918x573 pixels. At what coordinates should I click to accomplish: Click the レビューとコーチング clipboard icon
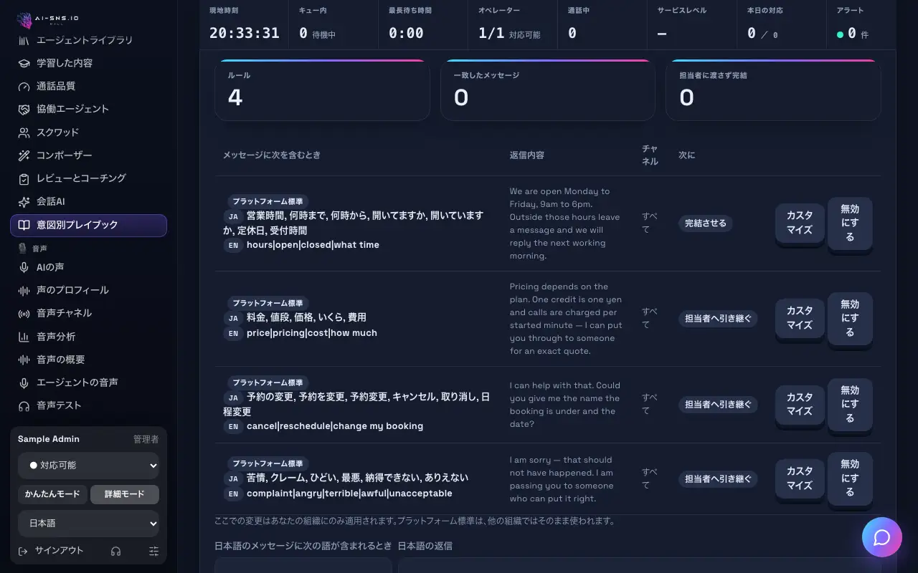click(24, 178)
